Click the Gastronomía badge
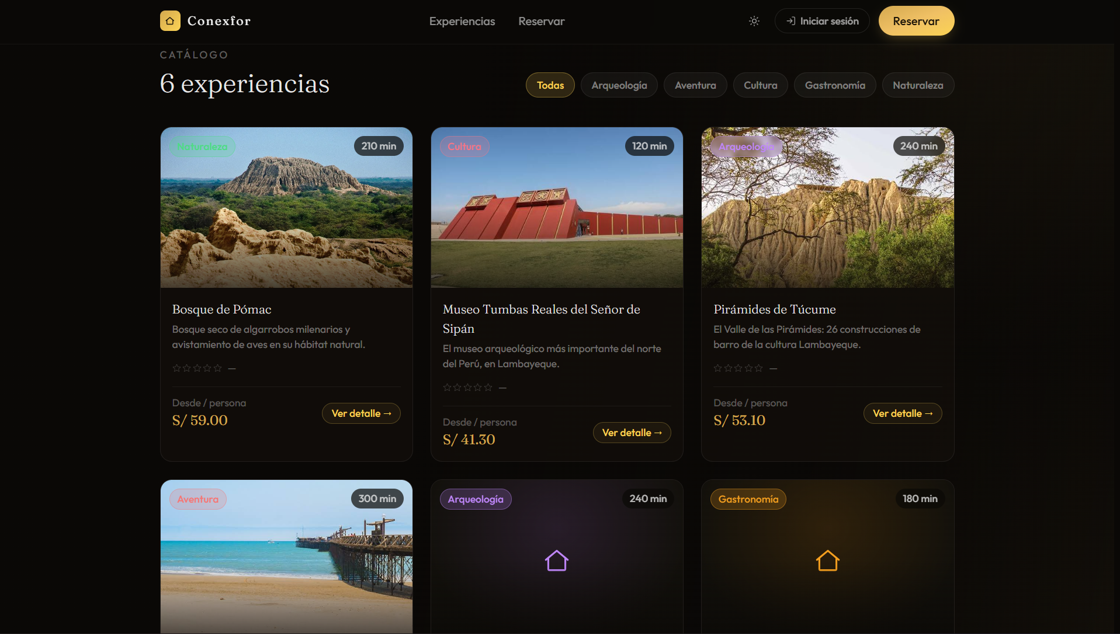Screen dimensions: 1120x634 point(748,499)
